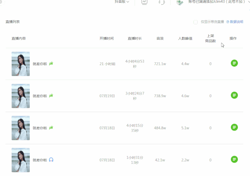Click the 4.4w peak viewers value
Screen dimensions: 250x176
tap(185, 64)
